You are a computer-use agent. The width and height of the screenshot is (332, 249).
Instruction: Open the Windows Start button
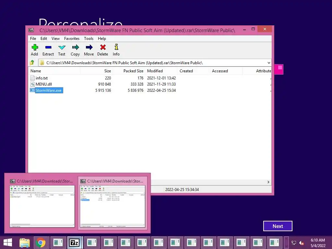[x=8, y=243]
